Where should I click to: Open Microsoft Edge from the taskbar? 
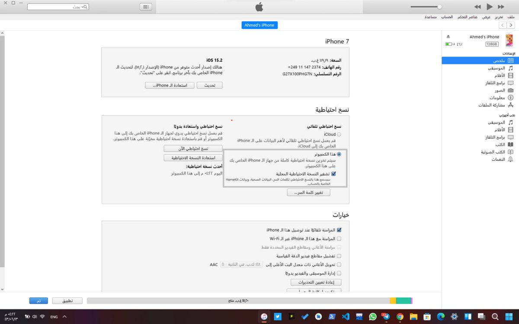[x=440, y=317]
